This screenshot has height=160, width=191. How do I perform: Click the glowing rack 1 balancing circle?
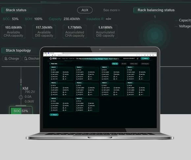click(x=155, y=35)
